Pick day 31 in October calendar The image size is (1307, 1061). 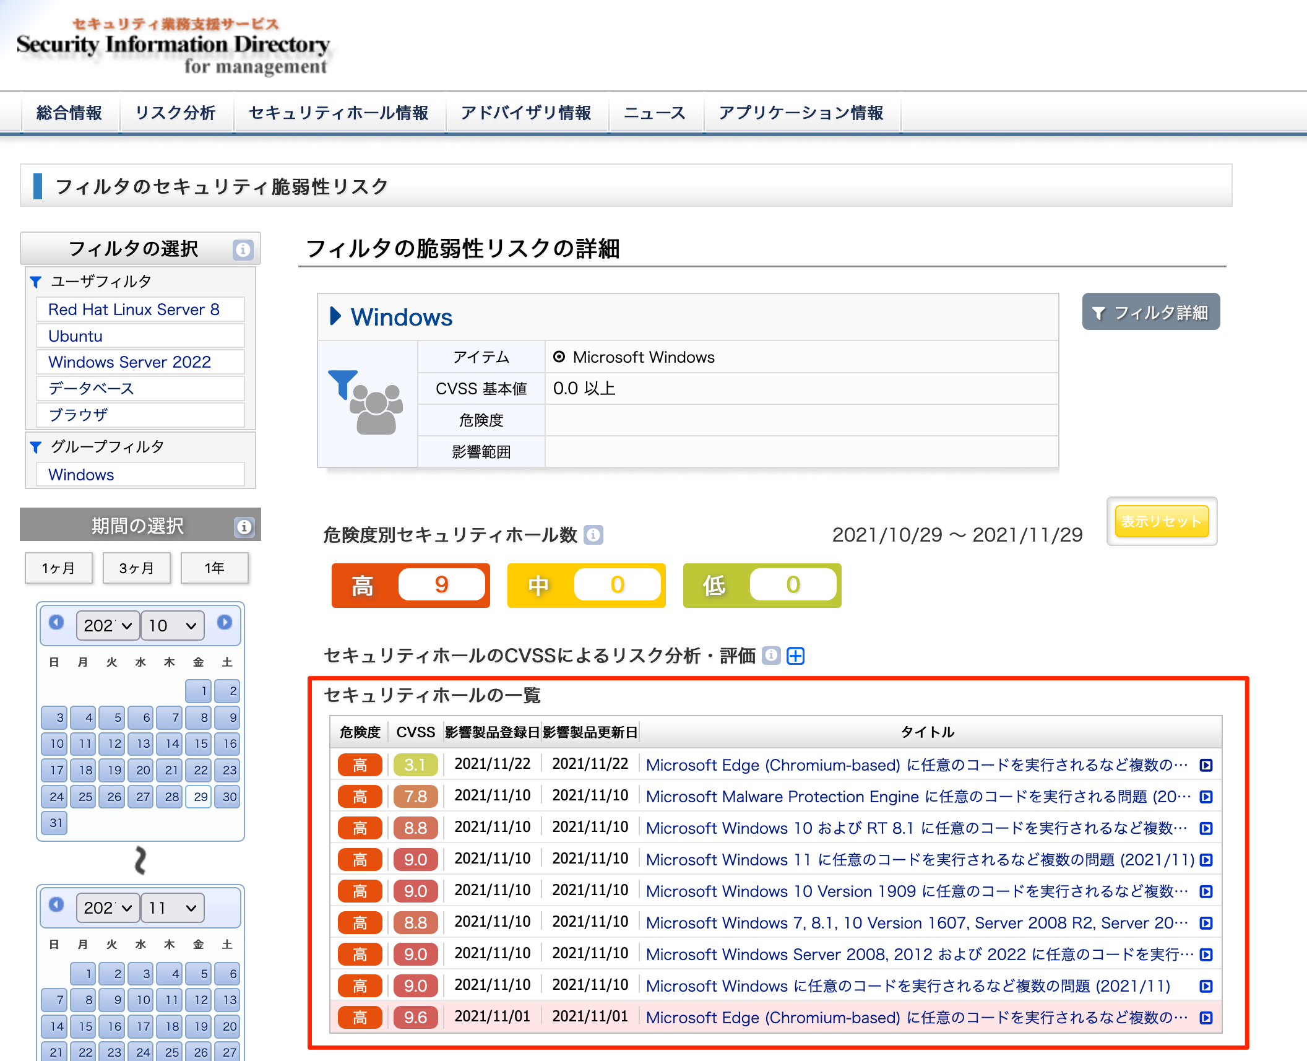(x=55, y=823)
